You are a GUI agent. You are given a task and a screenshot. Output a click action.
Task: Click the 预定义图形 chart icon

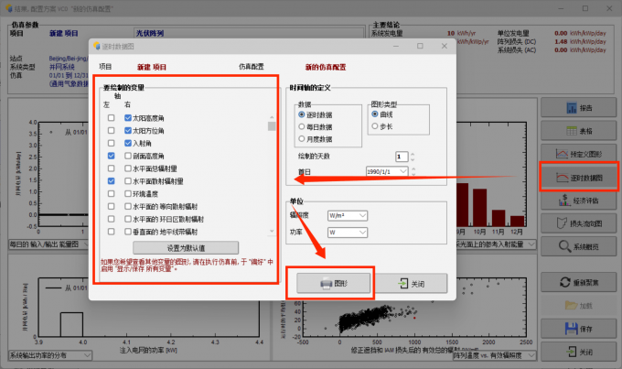[562, 154]
